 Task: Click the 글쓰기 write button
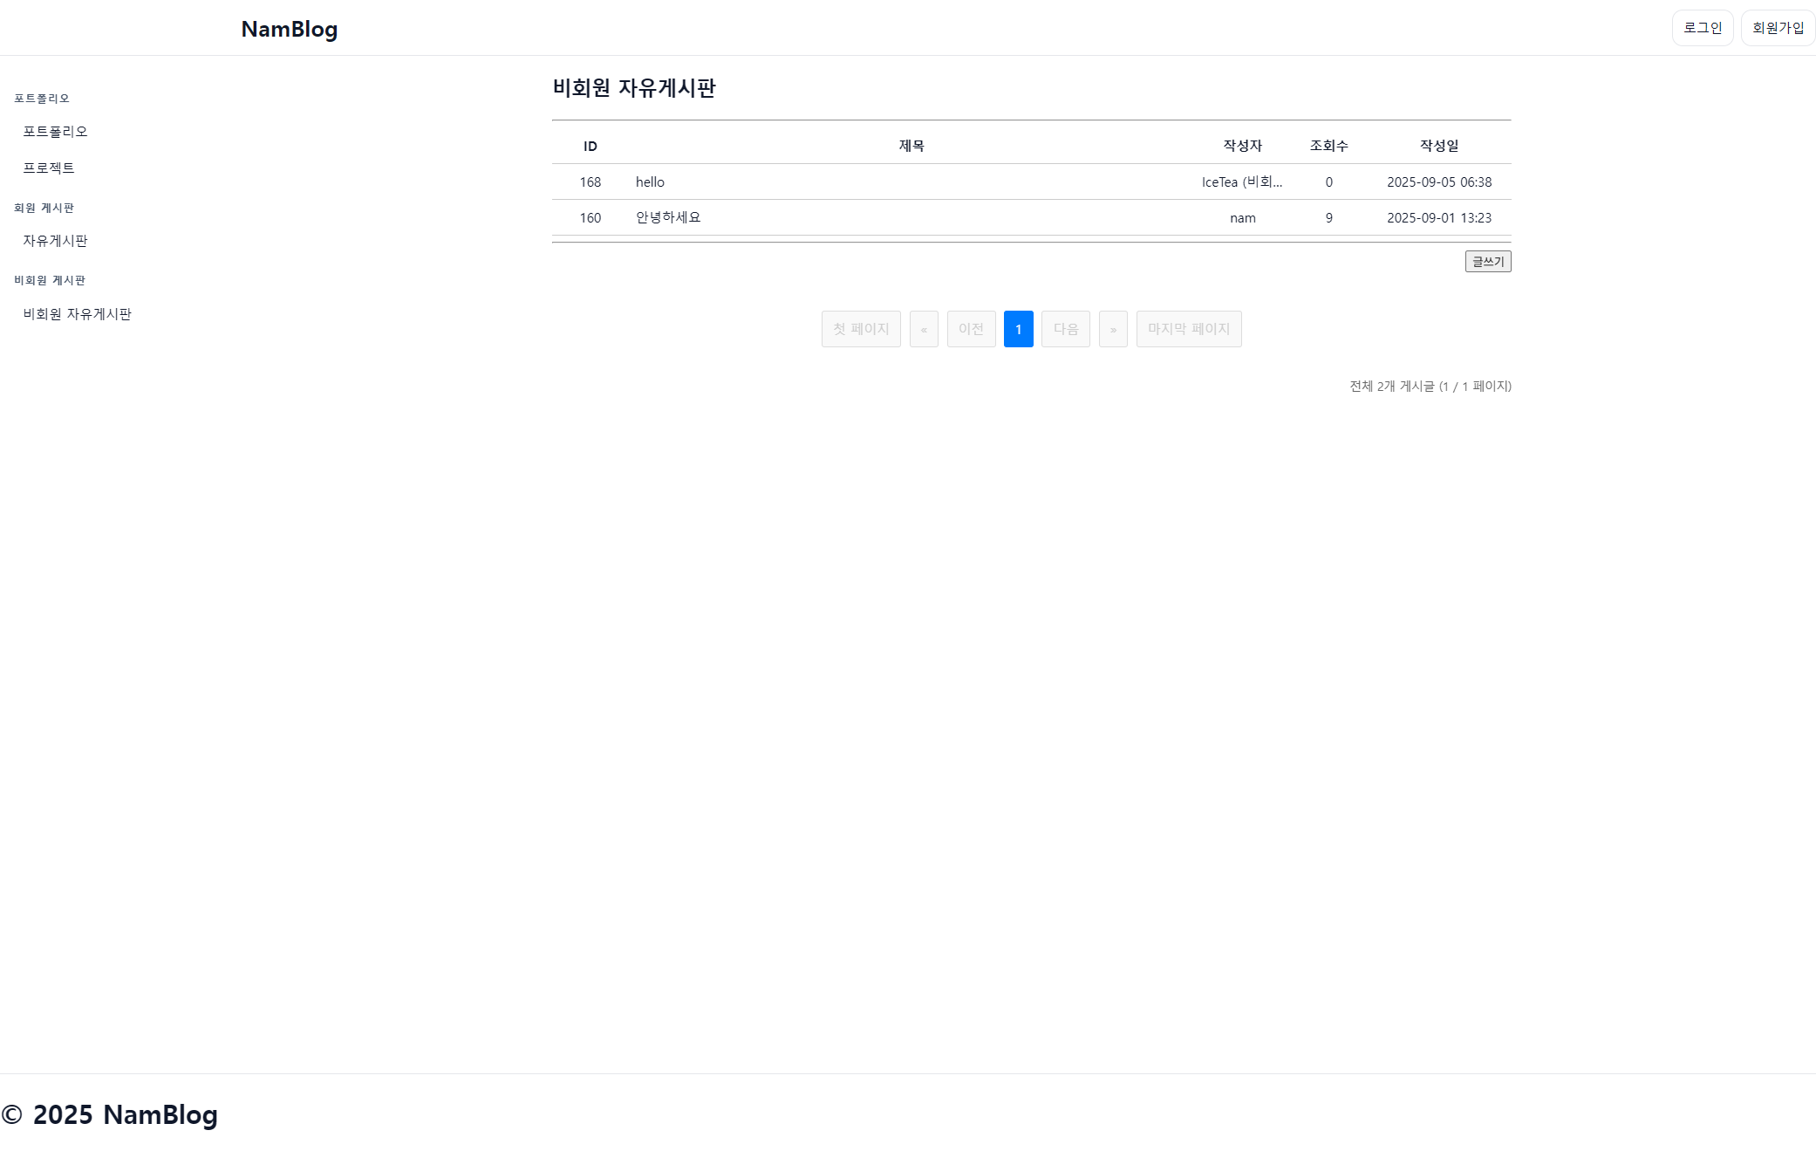tap(1487, 261)
